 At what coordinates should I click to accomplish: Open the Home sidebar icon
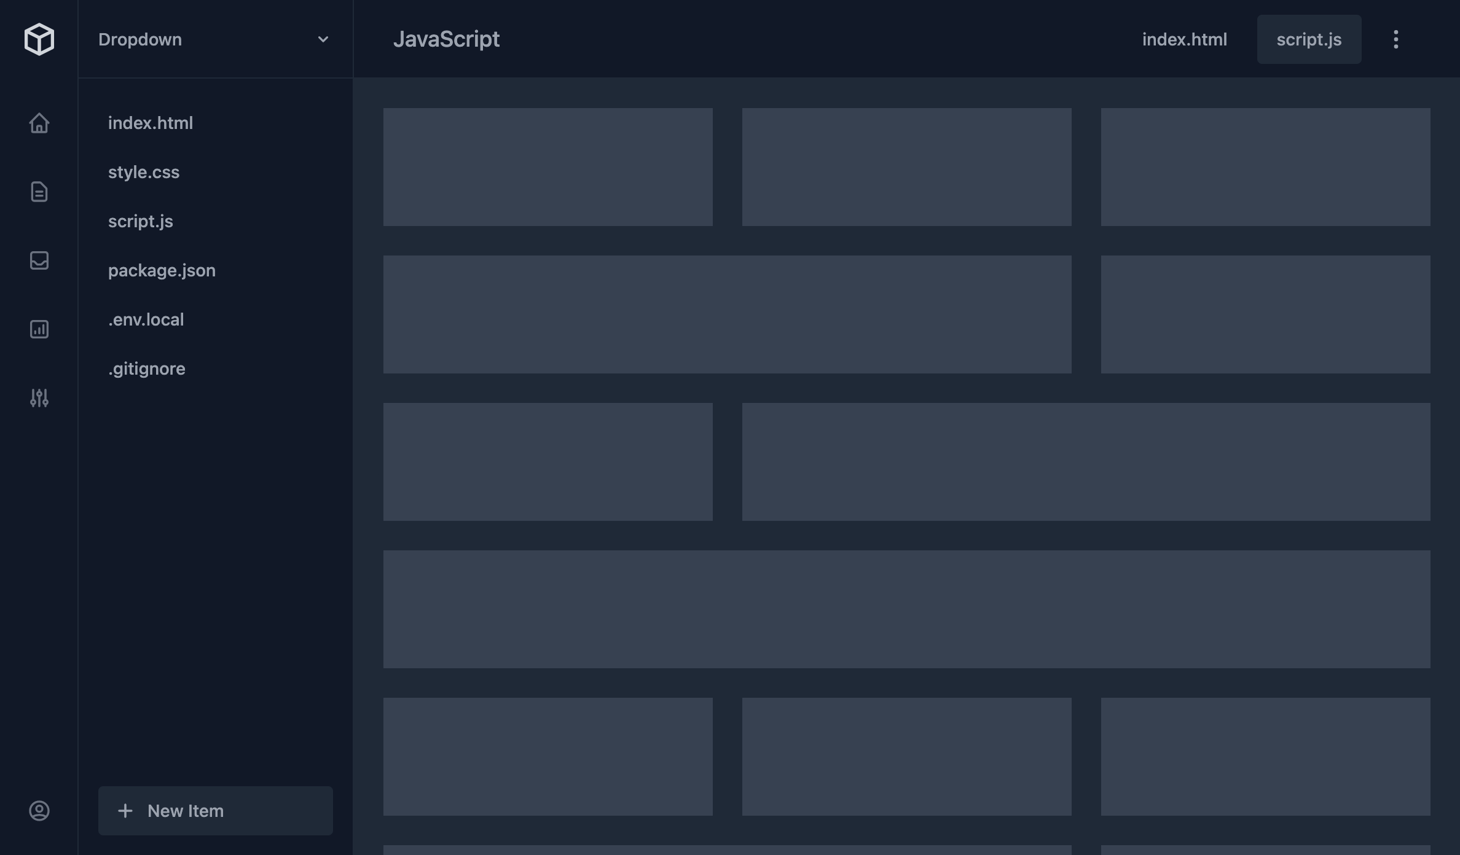click(39, 123)
